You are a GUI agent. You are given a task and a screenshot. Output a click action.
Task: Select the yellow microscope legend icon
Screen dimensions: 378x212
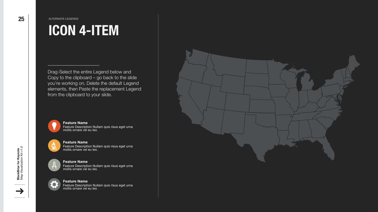coord(54,145)
